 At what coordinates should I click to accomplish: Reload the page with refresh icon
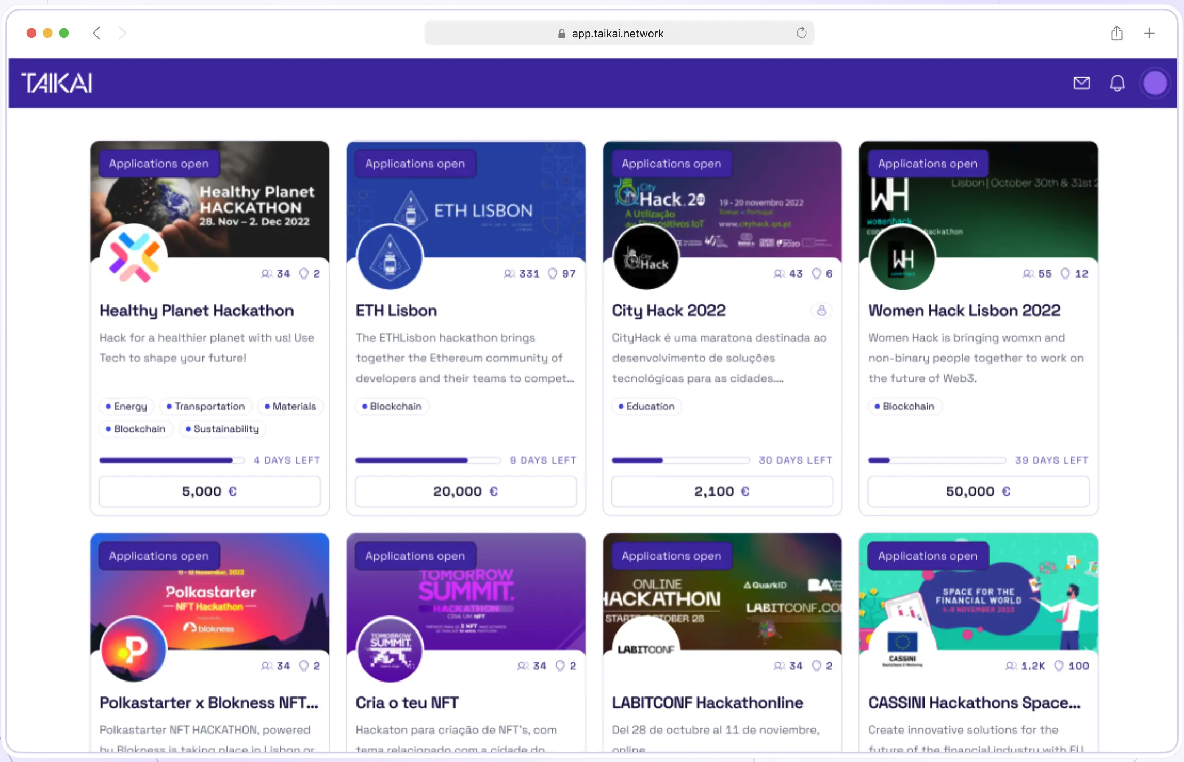tap(801, 33)
